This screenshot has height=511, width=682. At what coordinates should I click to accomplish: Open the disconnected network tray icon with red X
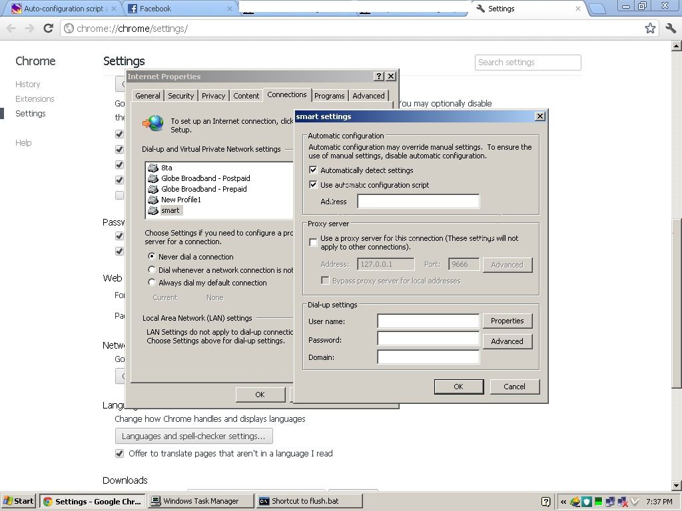pyautogui.click(x=623, y=502)
